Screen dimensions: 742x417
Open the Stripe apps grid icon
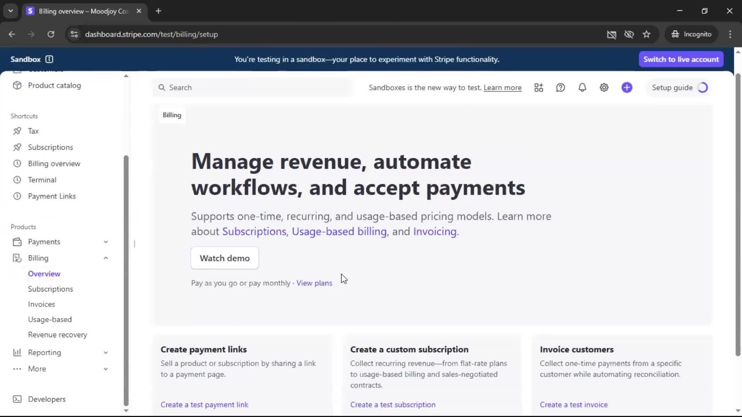tap(539, 88)
